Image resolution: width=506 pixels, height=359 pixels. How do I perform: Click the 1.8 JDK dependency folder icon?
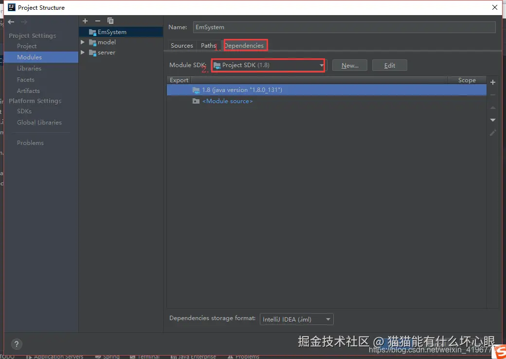coord(196,90)
